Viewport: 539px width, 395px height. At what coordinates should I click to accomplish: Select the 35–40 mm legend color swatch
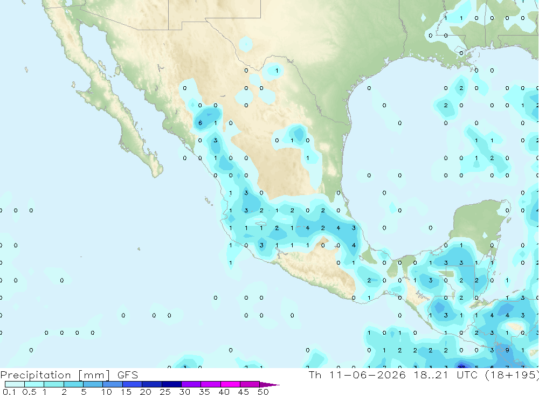pyautogui.click(x=210, y=384)
